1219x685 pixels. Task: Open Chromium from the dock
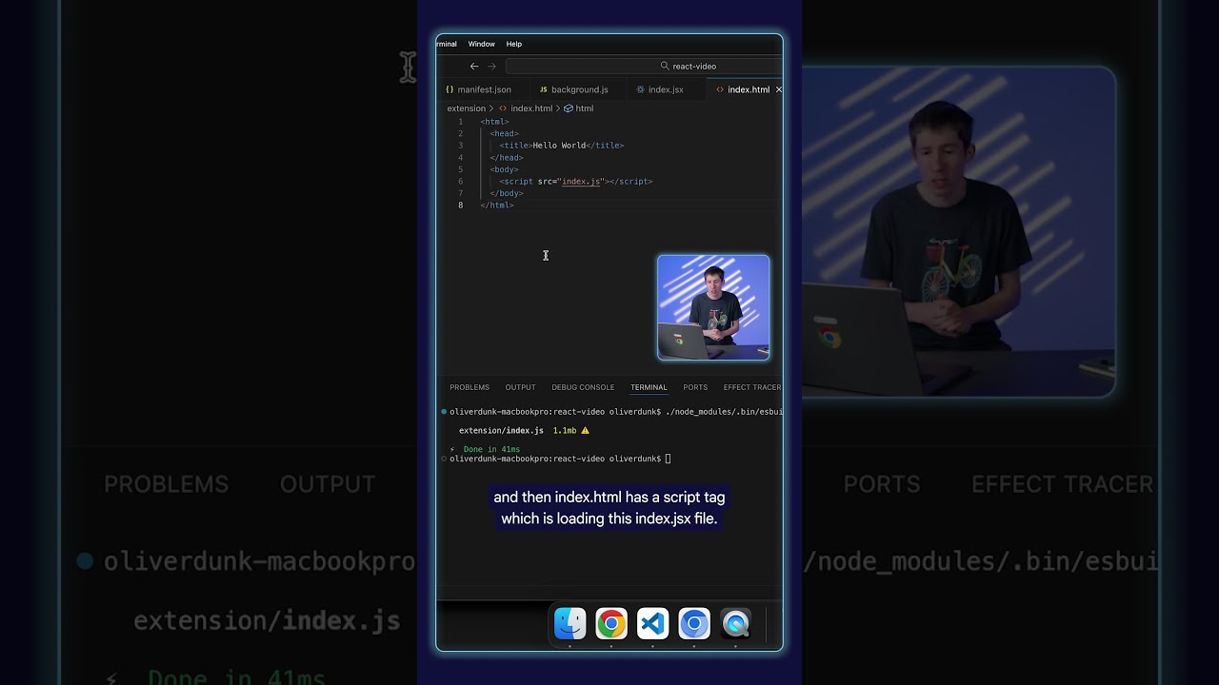tap(694, 624)
